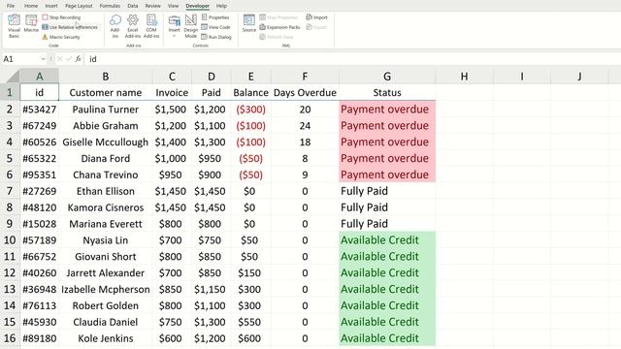
Task: Select Kole Jenkins' paid amount $1,200
Action: click(212, 338)
